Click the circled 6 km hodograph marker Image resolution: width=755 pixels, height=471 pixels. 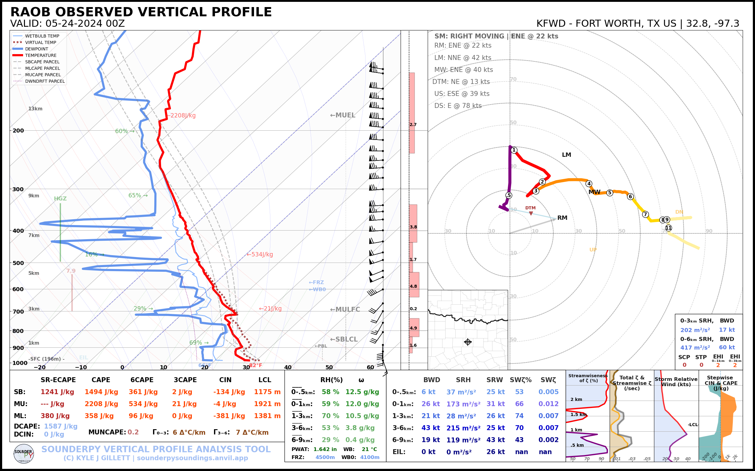[630, 196]
